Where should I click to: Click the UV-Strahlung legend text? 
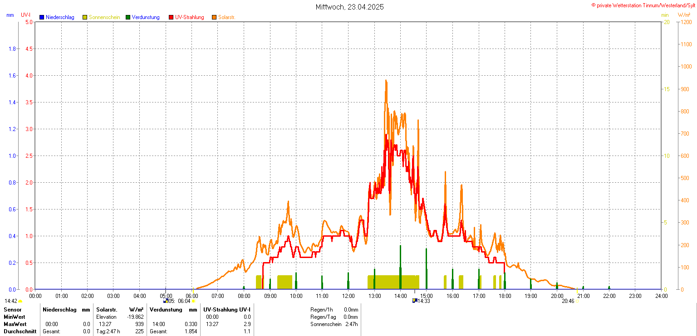(x=190, y=17)
